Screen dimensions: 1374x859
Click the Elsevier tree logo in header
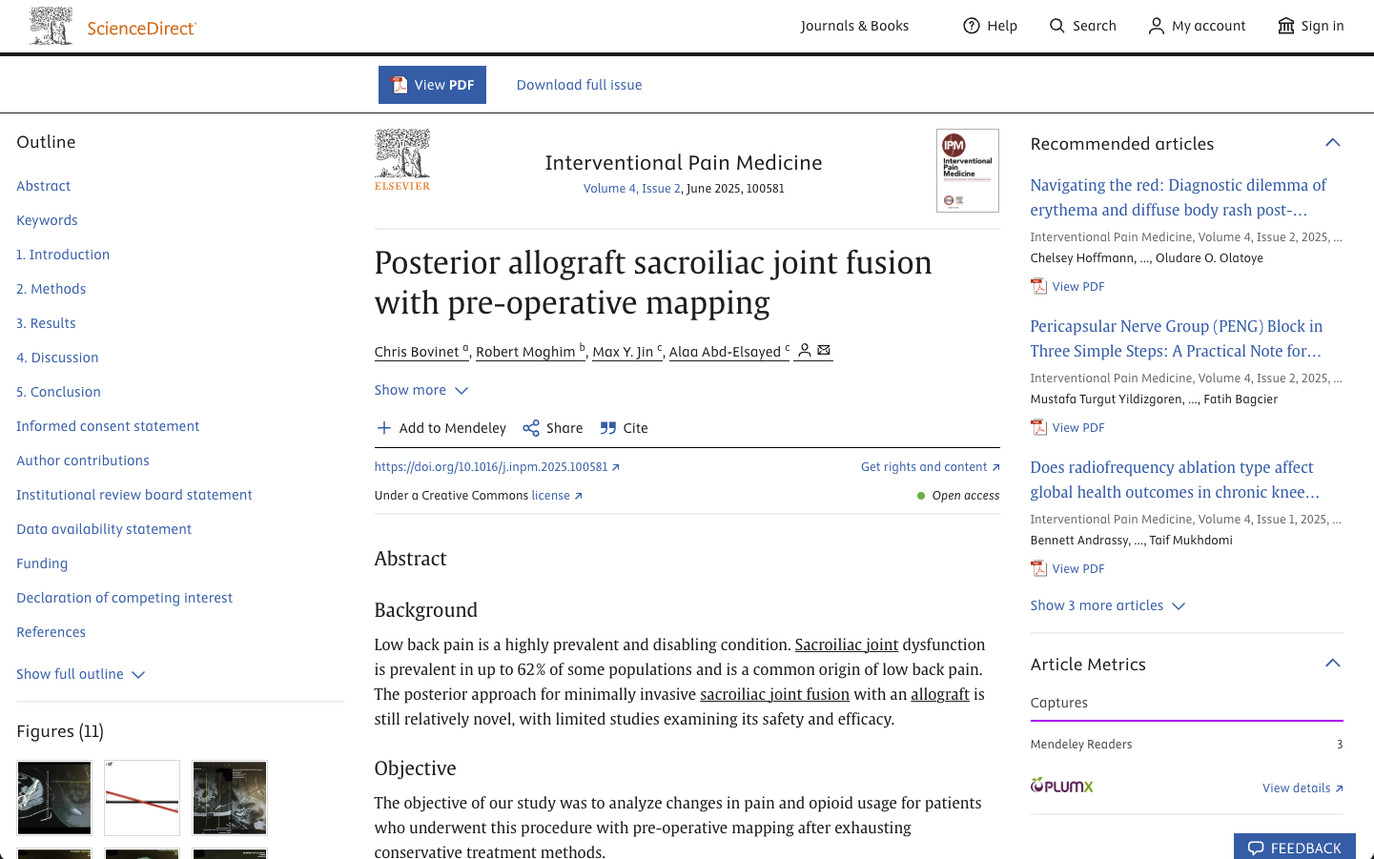coord(51,26)
